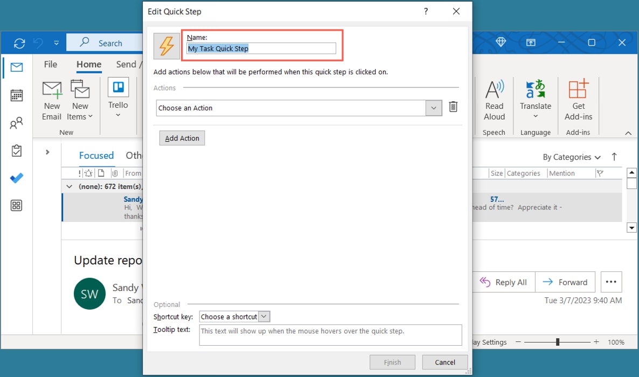Click message list scroll down arrow

tap(631, 228)
